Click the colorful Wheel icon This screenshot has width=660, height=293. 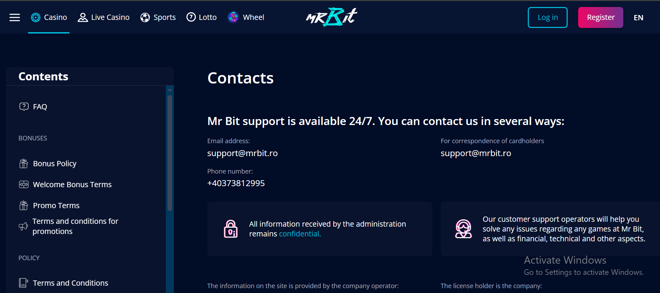[x=233, y=17]
